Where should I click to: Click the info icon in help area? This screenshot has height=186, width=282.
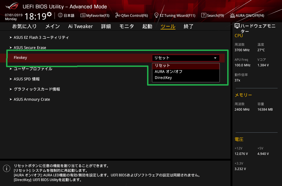coord(7,168)
